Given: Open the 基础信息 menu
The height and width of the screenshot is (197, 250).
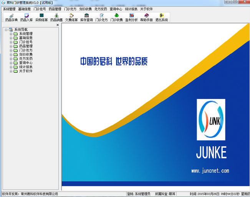Looking at the screenshot, I should pyautogui.click(x=25, y=9).
